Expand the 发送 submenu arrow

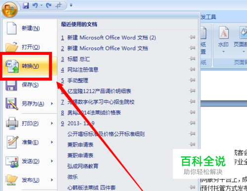[x=52, y=161]
